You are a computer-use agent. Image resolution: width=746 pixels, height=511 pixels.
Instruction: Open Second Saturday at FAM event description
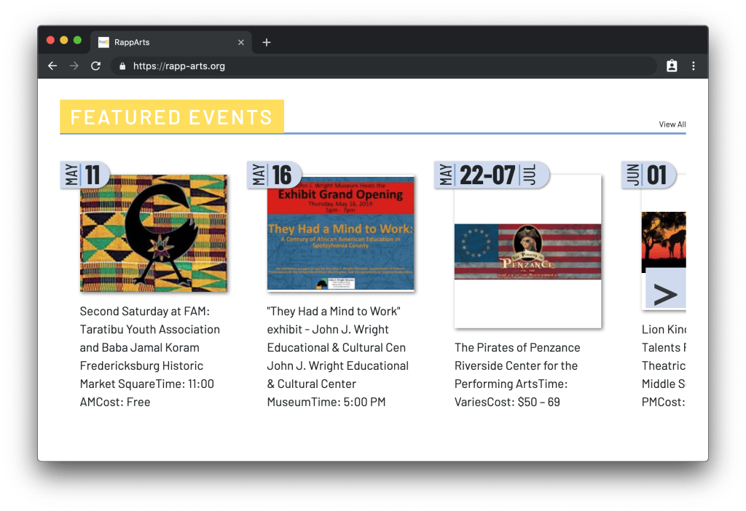[150, 357]
